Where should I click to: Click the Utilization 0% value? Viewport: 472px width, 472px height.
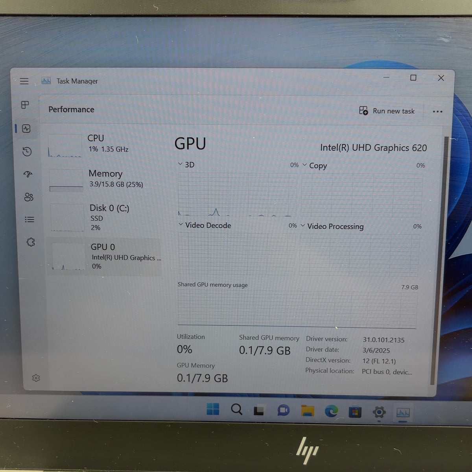coord(184,349)
